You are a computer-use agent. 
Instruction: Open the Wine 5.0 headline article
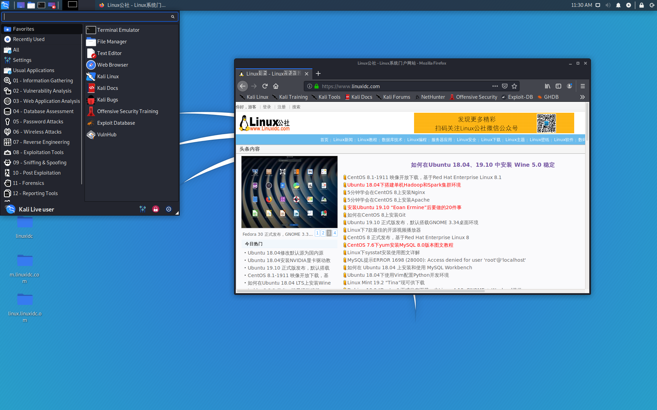[482, 165]
